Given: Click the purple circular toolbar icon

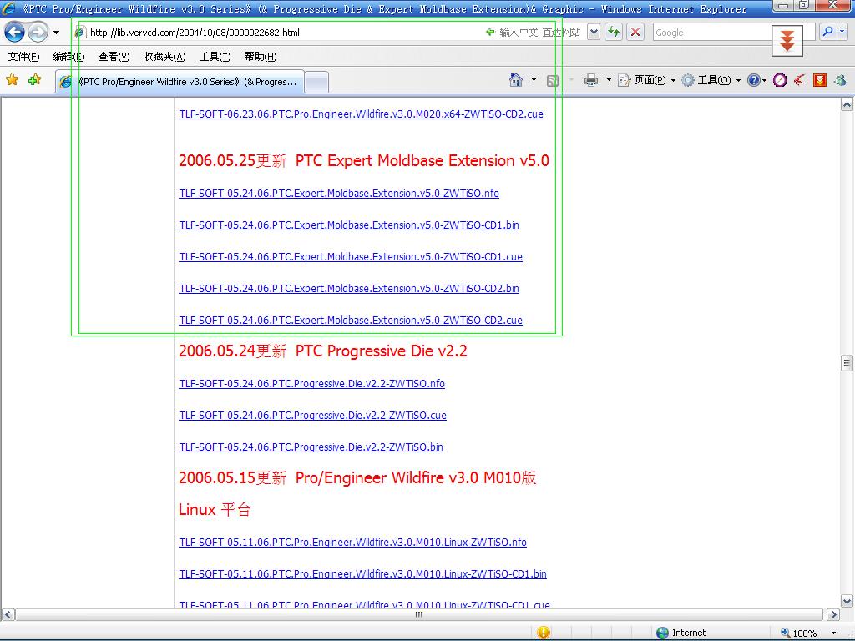Looking at the screenshot, I should point(780,80).
